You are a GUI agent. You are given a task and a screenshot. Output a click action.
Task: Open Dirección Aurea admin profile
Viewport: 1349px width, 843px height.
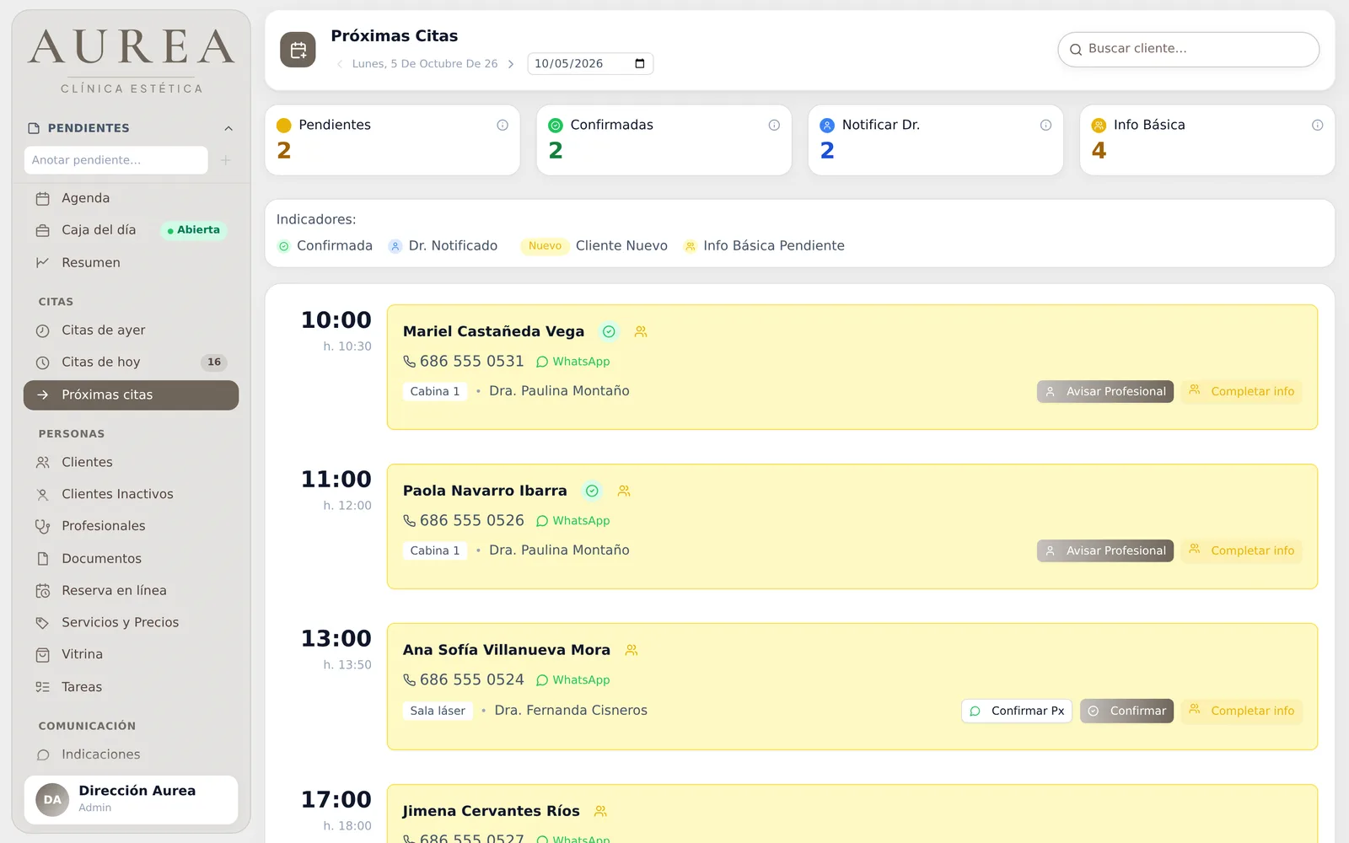point(131,799)
